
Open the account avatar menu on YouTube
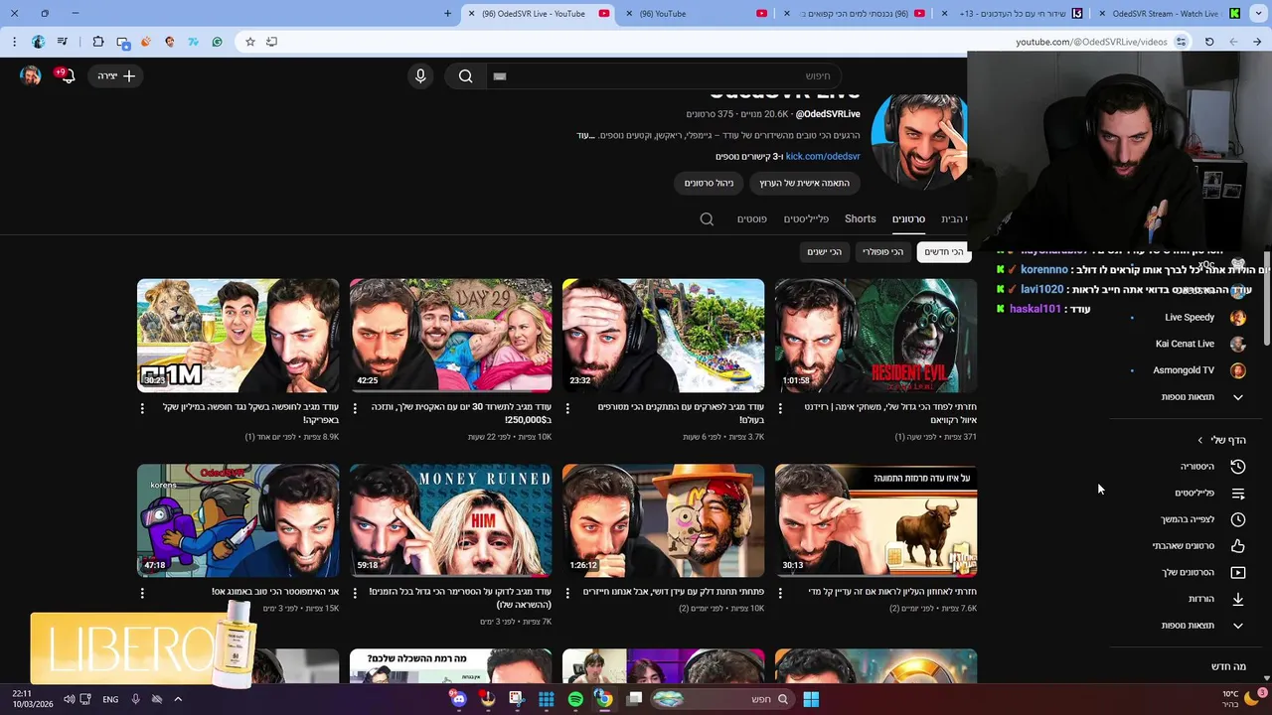[31, 75]
